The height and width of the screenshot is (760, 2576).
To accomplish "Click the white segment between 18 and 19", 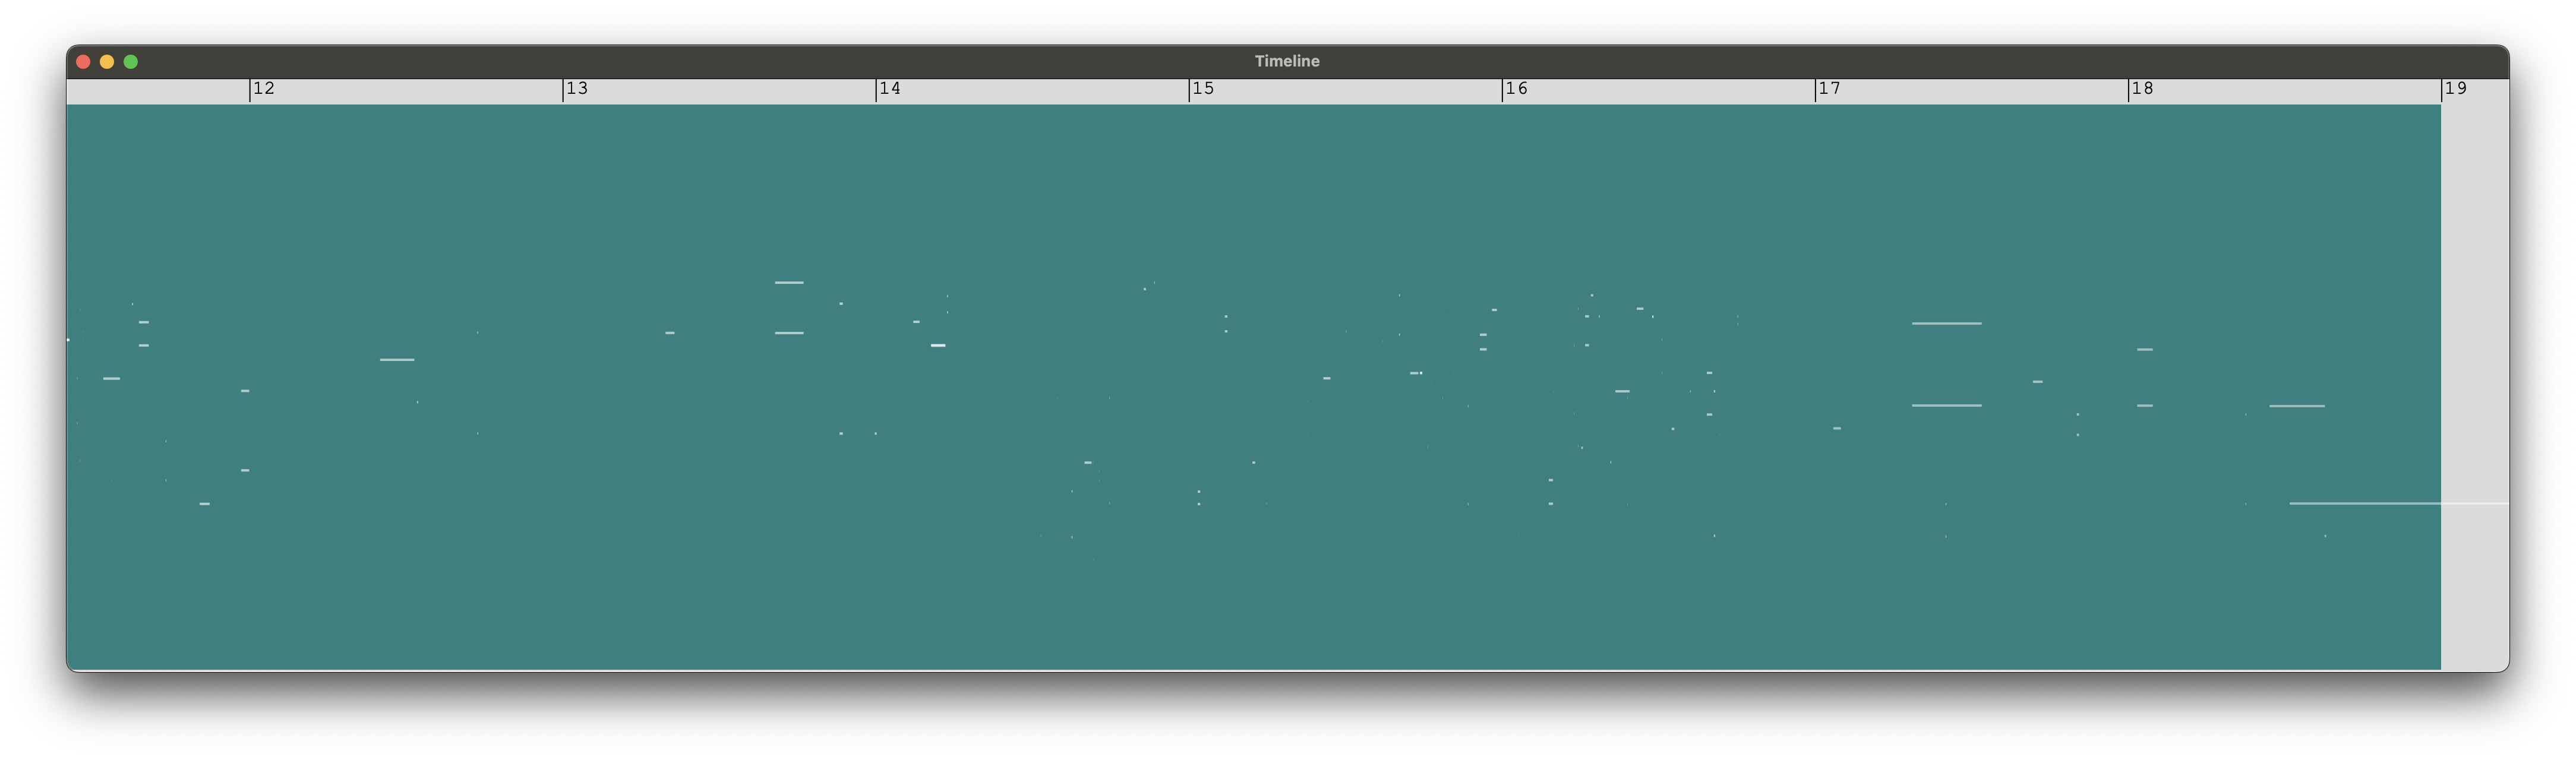I will point(2296,407).
